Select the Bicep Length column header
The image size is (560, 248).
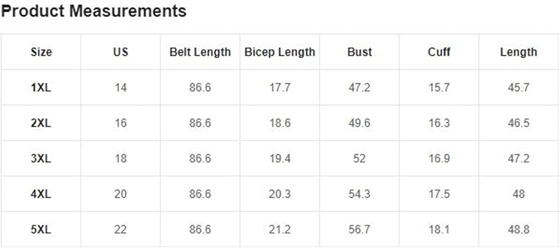(280, 52)
